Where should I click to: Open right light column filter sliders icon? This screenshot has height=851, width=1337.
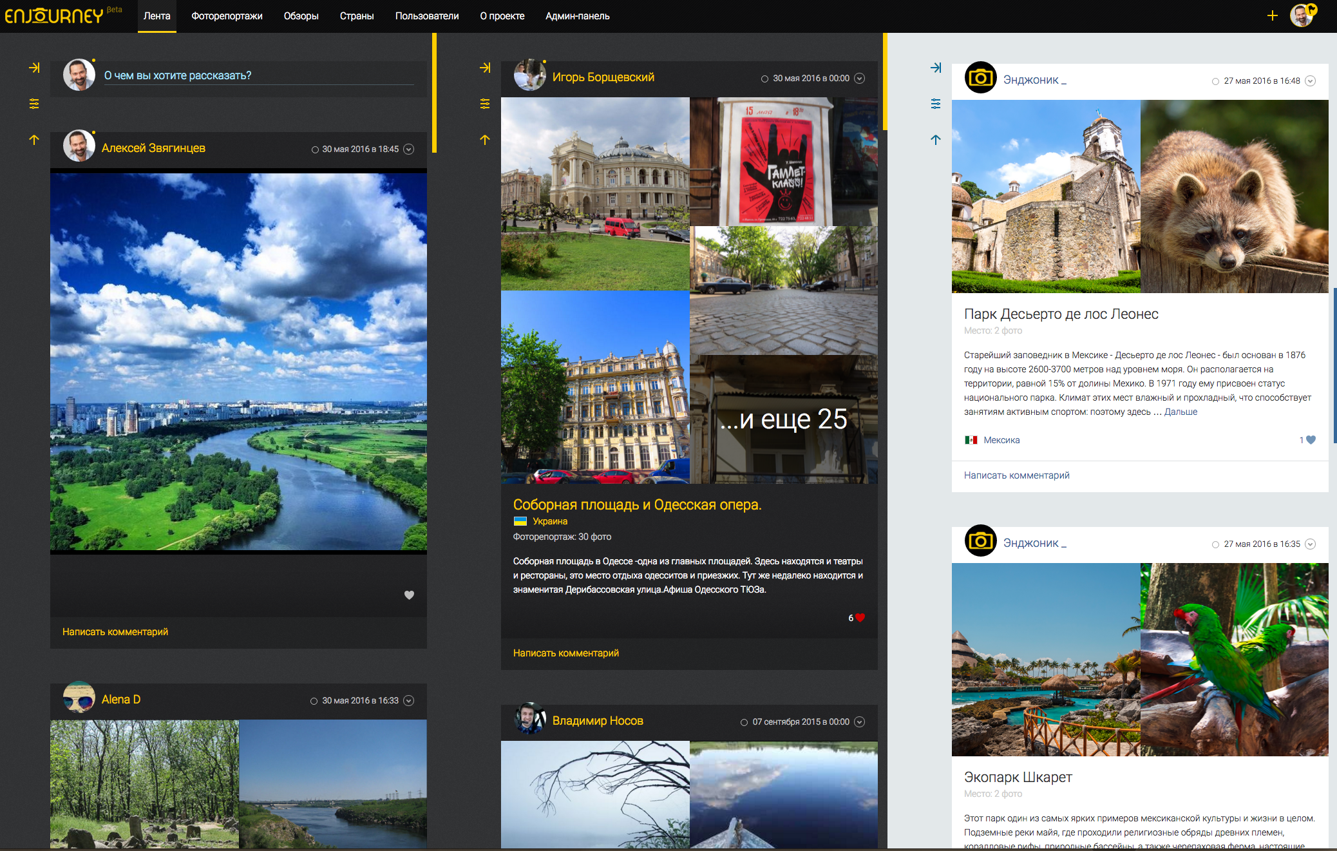point(936,104)
